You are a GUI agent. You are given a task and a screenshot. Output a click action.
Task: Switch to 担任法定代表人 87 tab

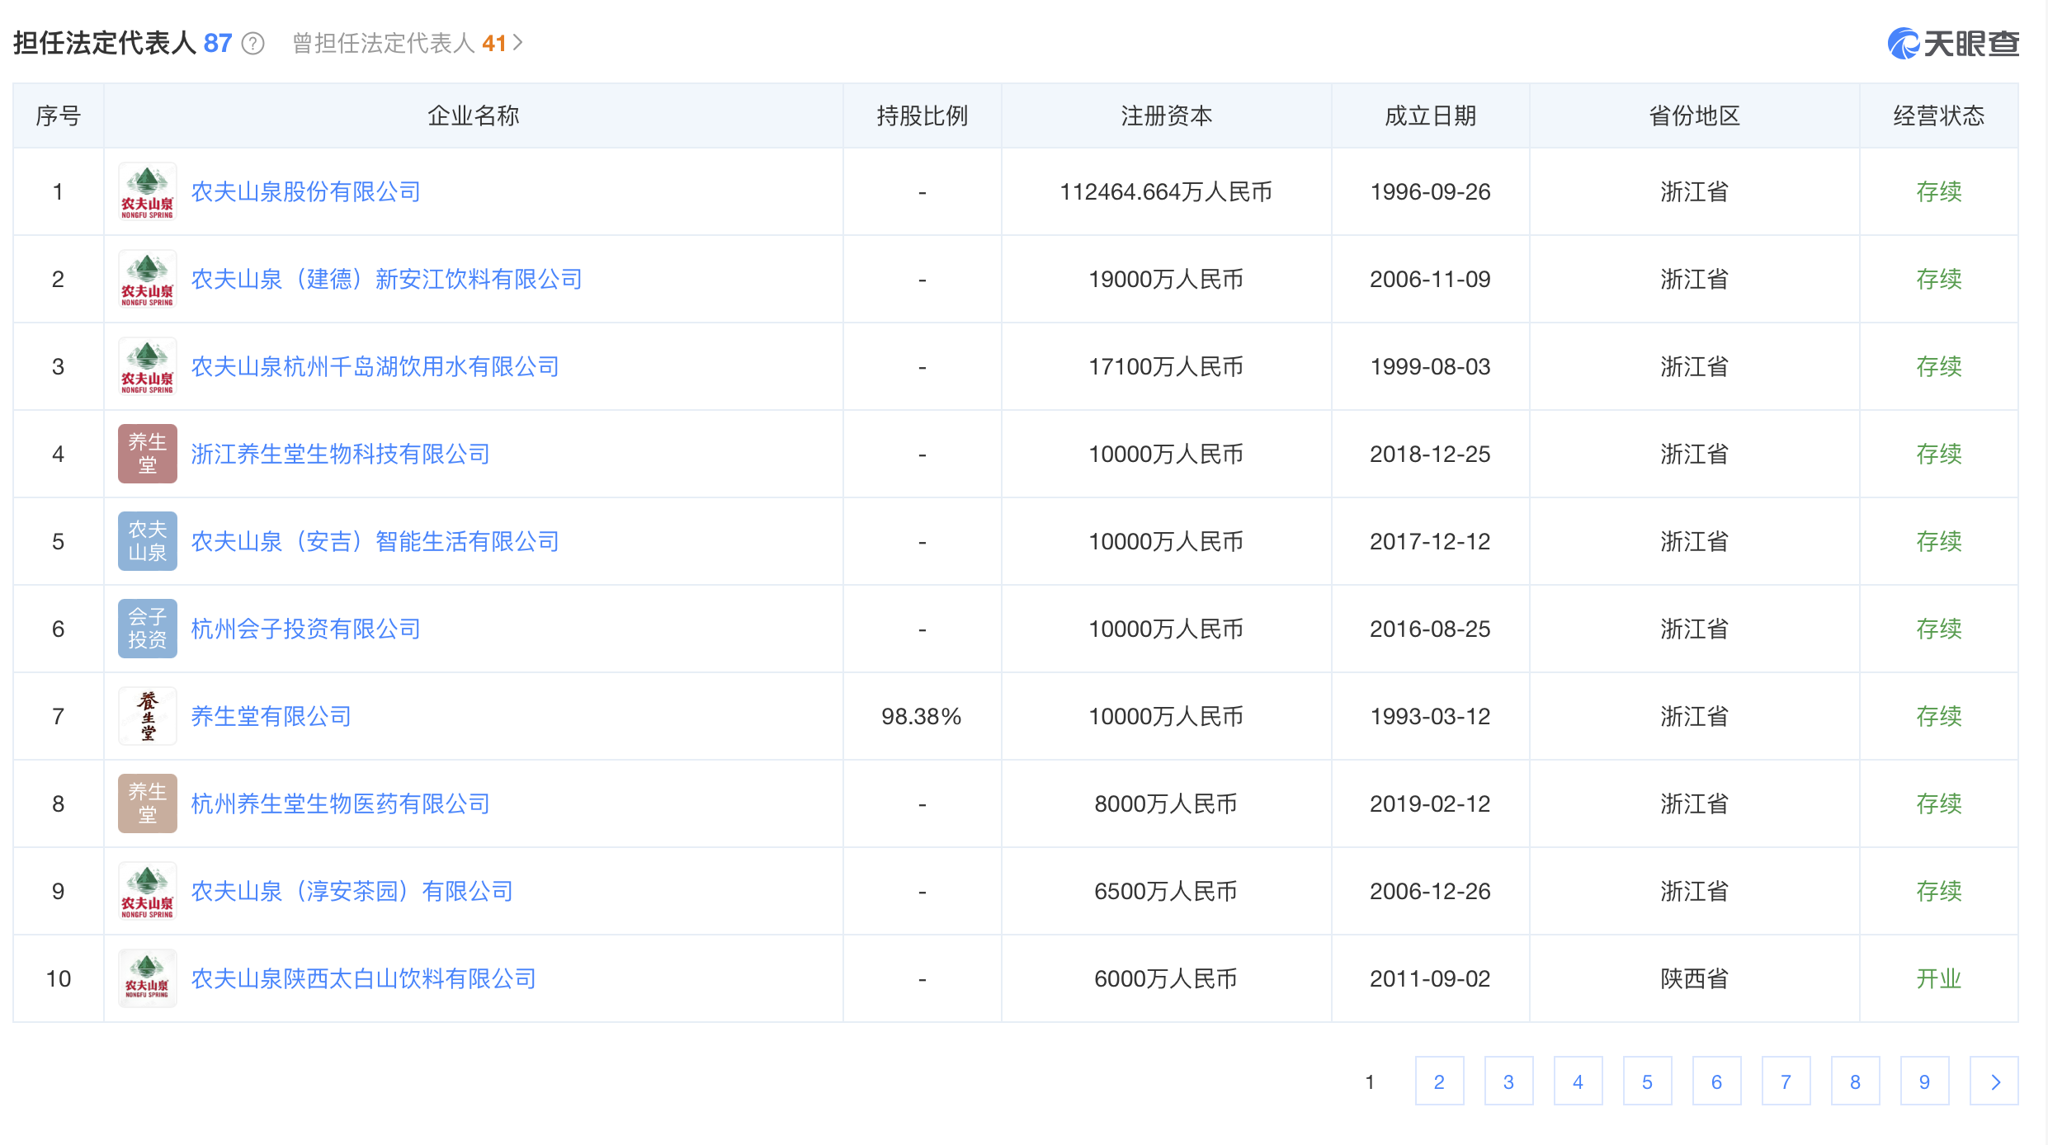coord(122,44)
